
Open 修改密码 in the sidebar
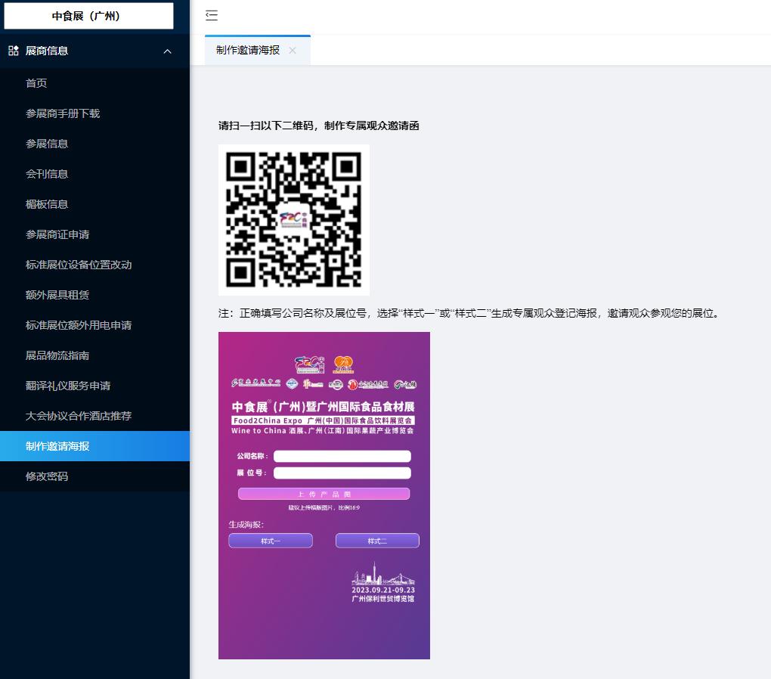[x=47, y=476]
